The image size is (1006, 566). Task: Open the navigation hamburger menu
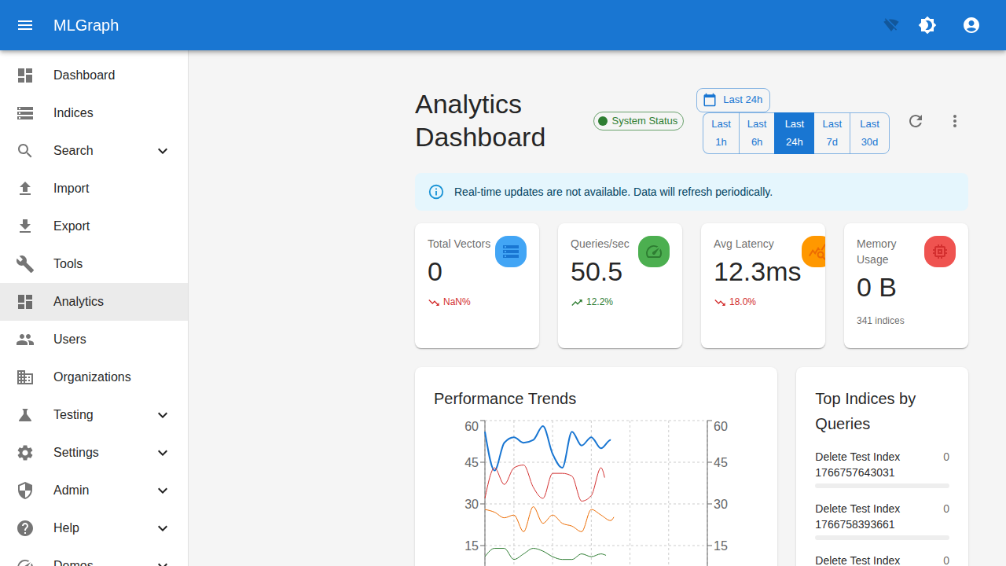pos(25,25)
